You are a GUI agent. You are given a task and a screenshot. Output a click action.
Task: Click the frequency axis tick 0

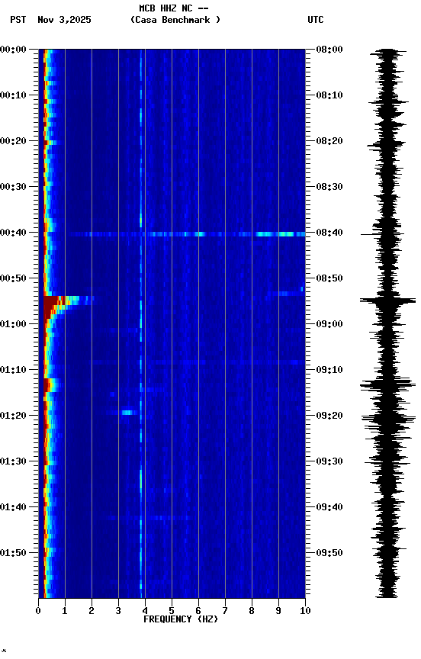[38, 611]
